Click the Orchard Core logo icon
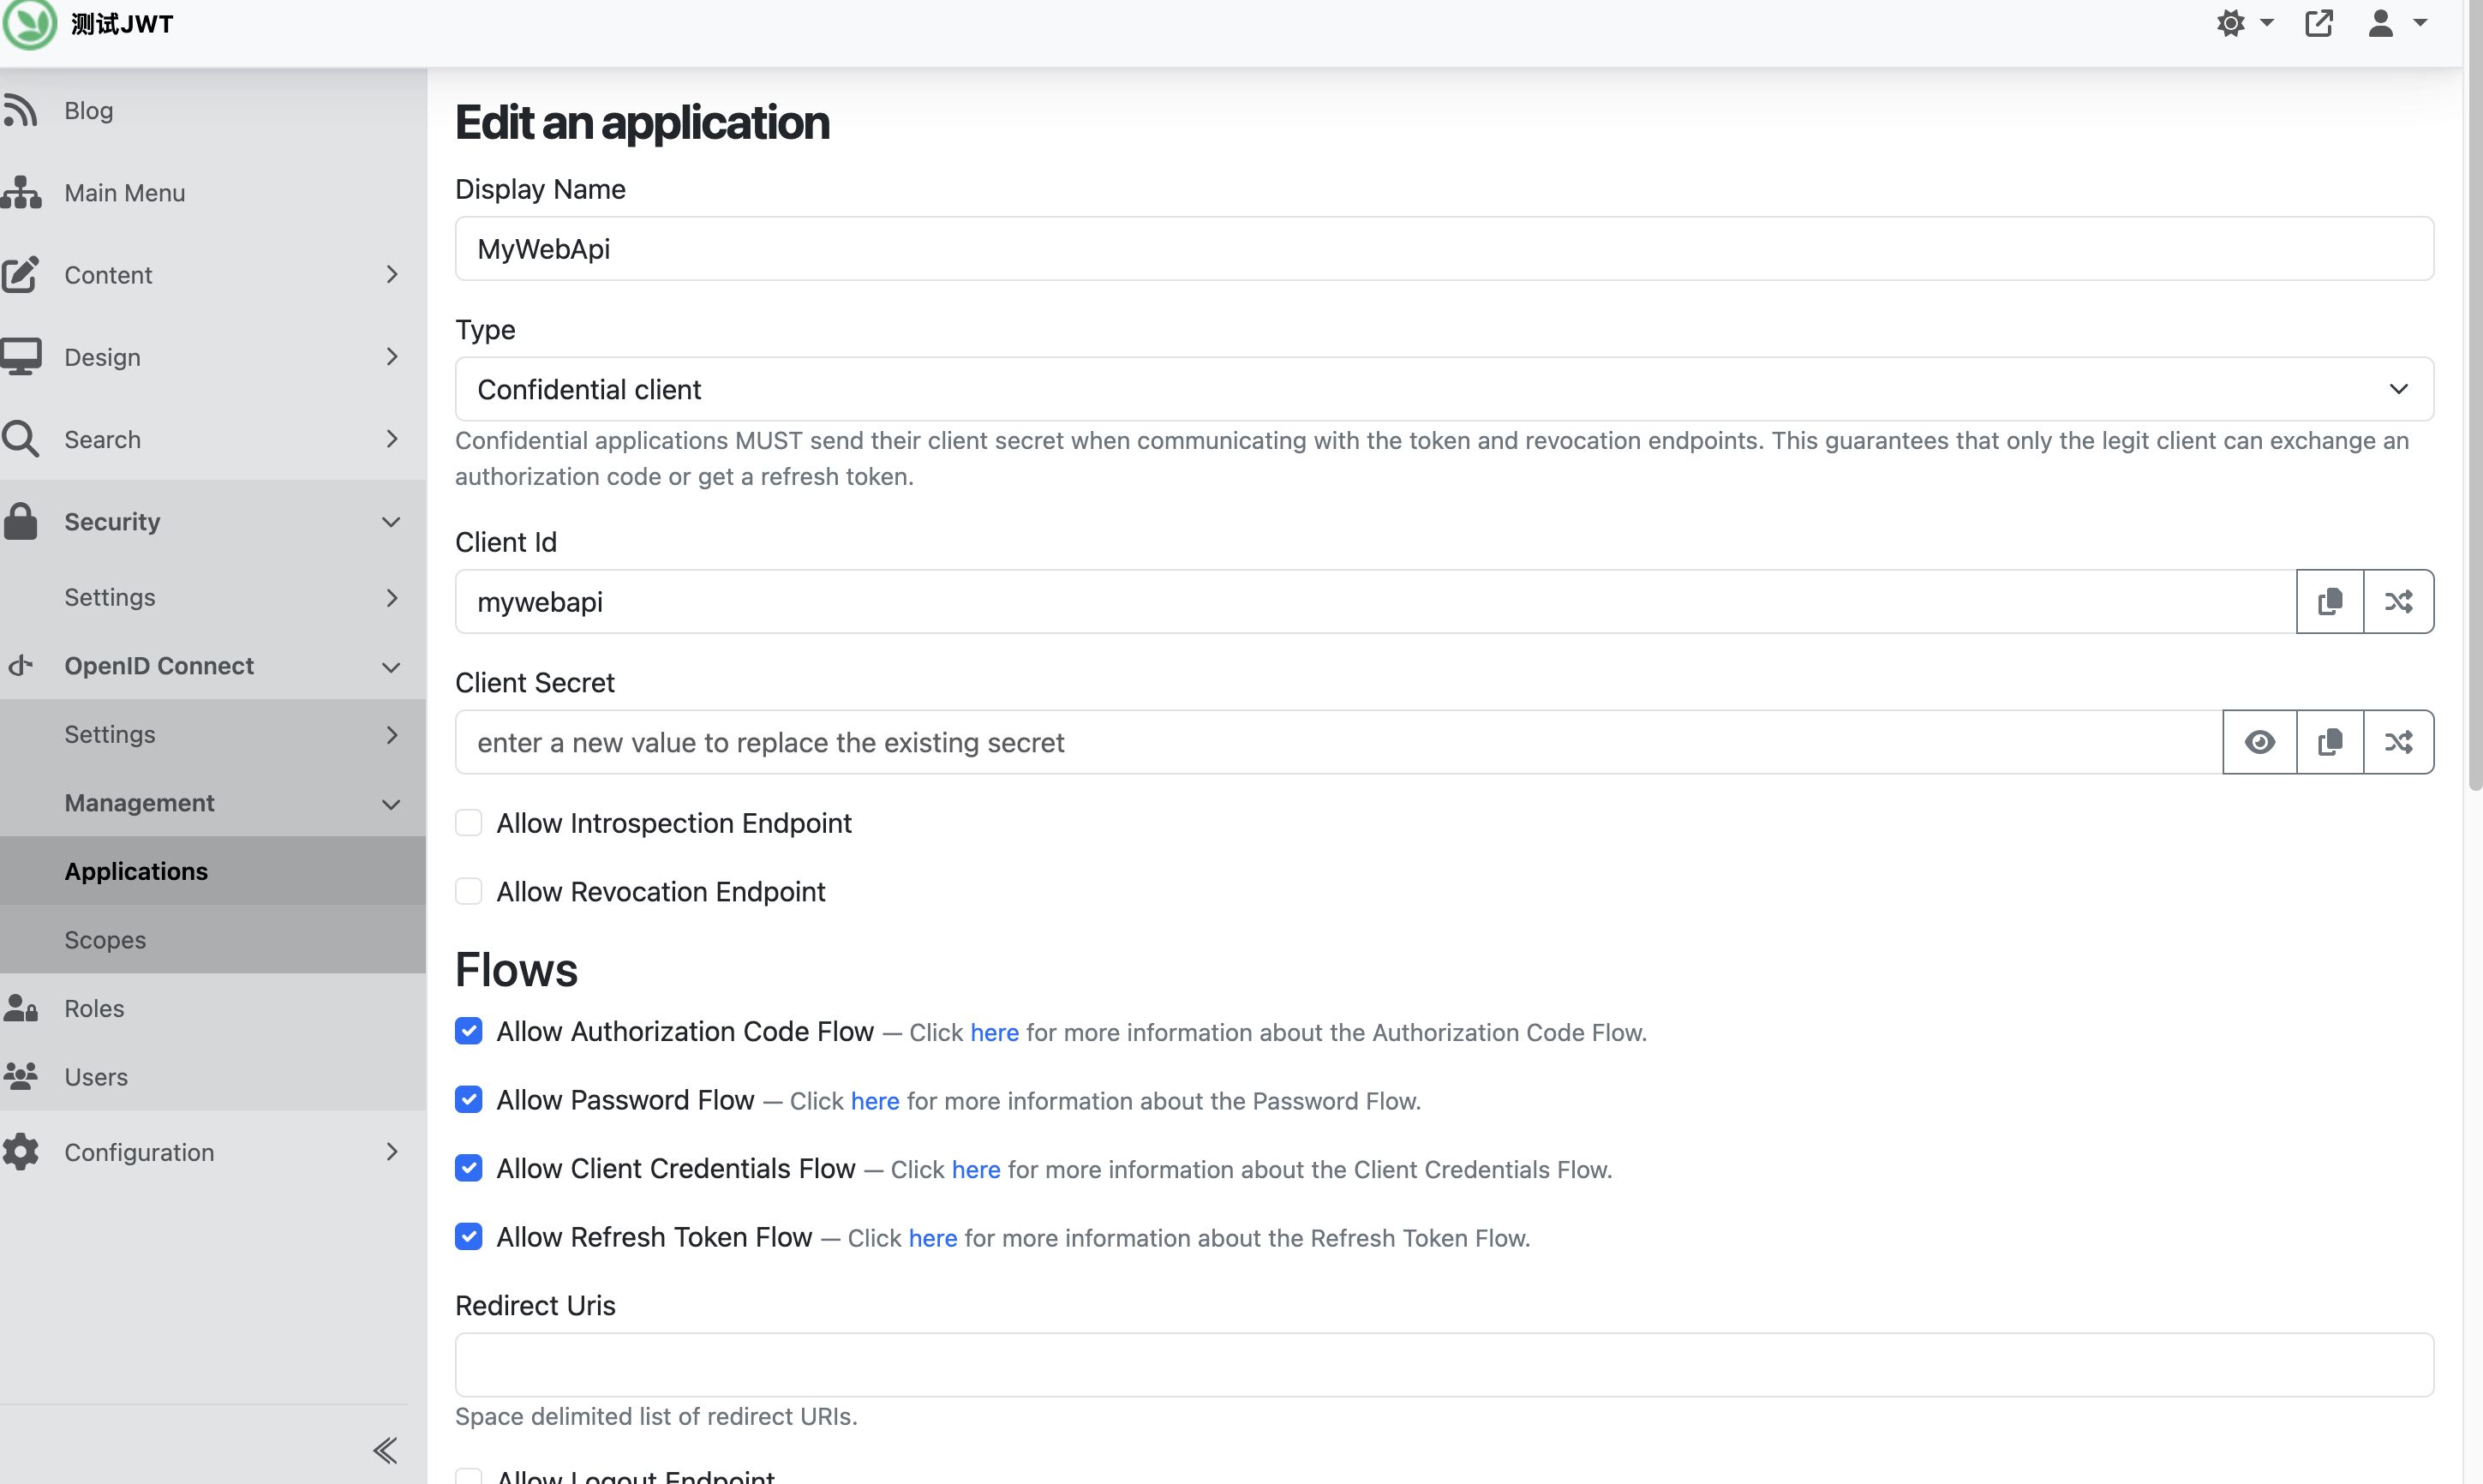2483x1484 pixels. 29,23
